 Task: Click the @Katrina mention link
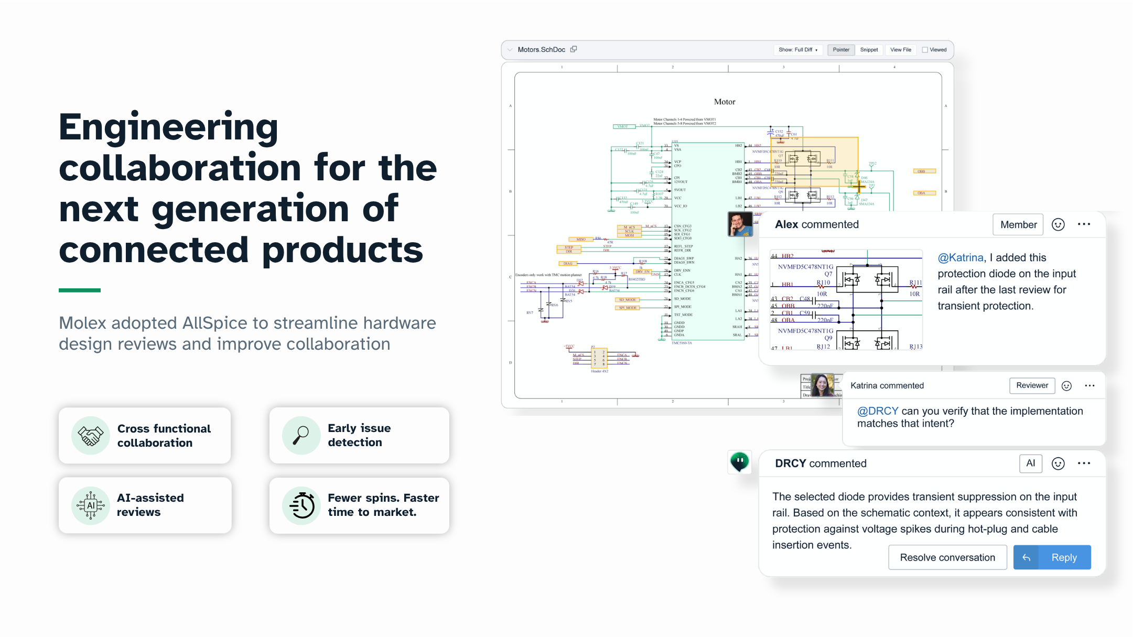(x=961, y=257)
